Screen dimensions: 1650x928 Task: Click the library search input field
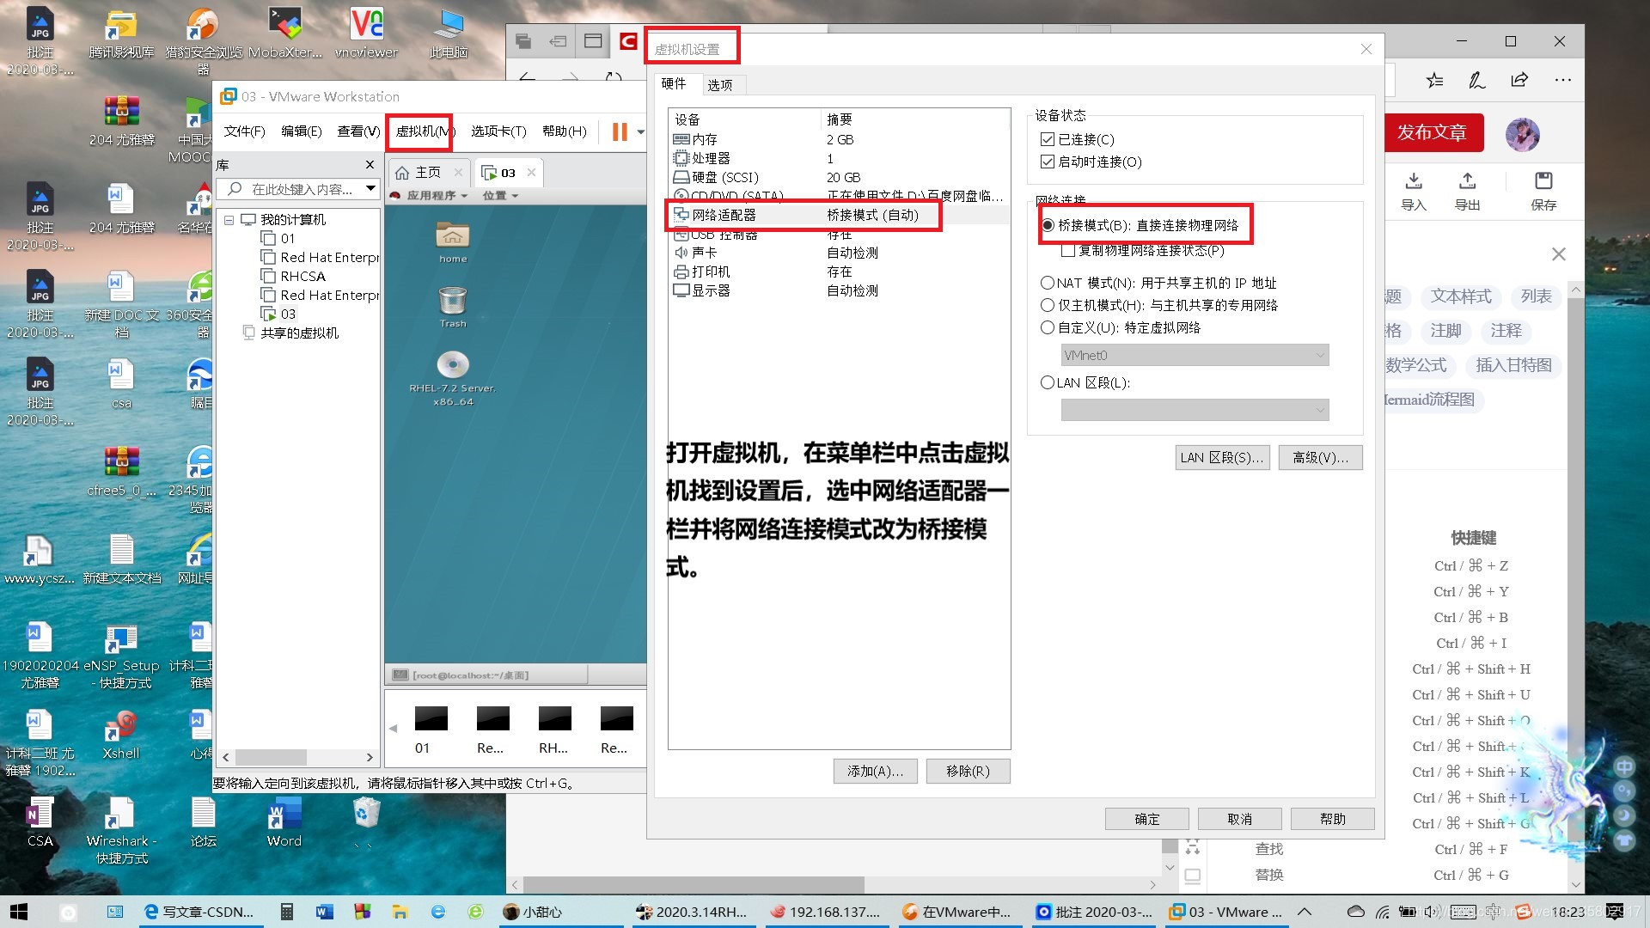pyautogui.click(x=297, y=189)
